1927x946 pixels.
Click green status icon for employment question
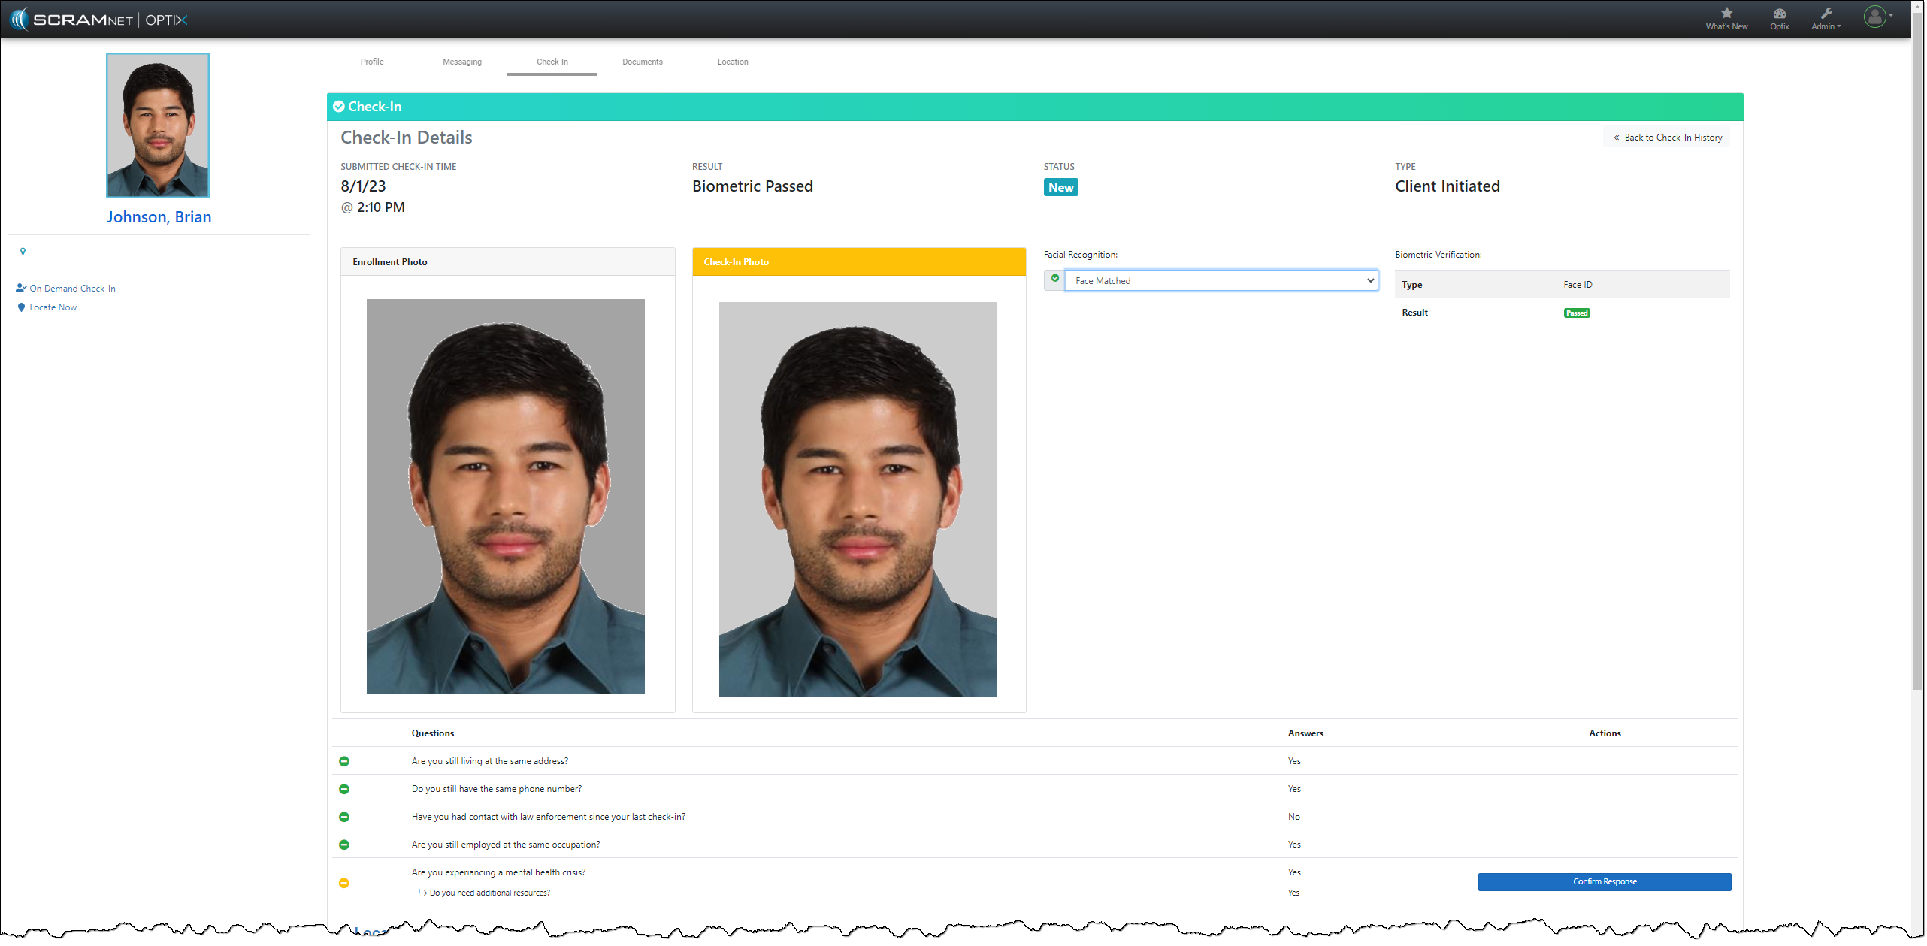pyautogui.click(x=344, y=845)
